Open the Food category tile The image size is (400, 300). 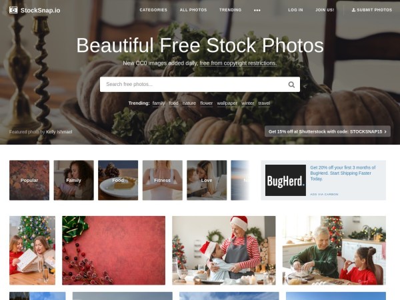[x=118, y=180]
